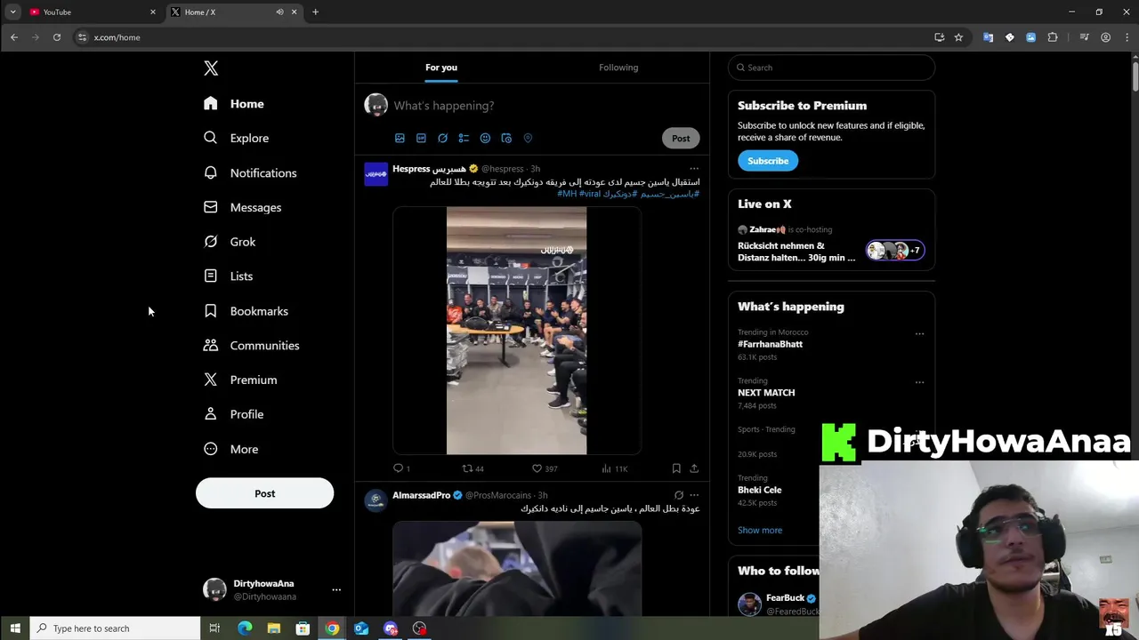1139x640 pixels.
Task: Open Chrome three-dot menu
Action: coord(1127,37)
